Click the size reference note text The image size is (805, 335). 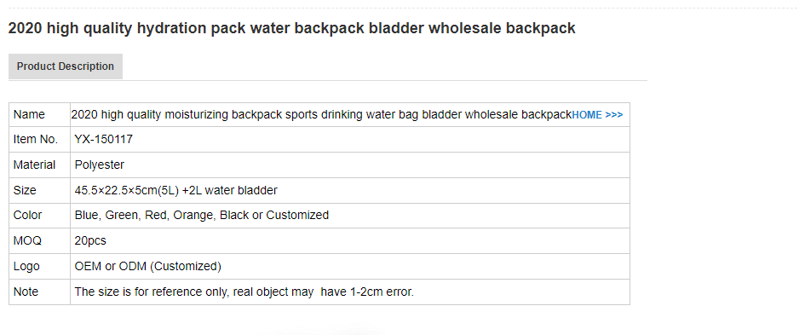(x=244, y=292)
